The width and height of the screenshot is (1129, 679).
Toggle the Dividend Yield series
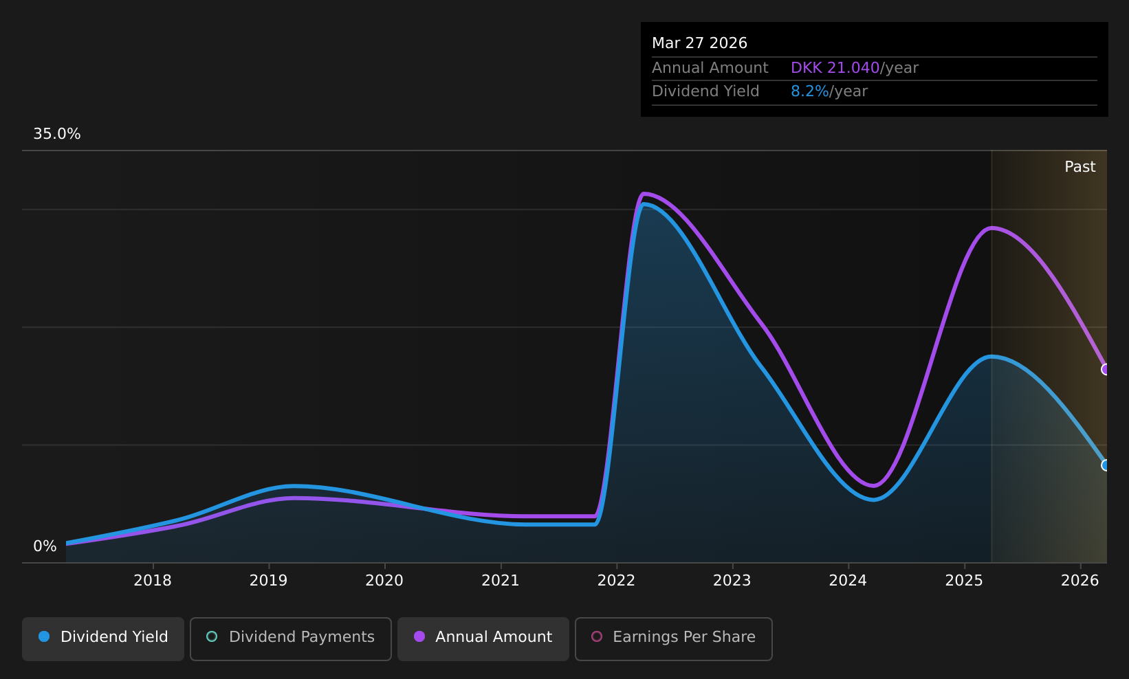pos(103,638)
